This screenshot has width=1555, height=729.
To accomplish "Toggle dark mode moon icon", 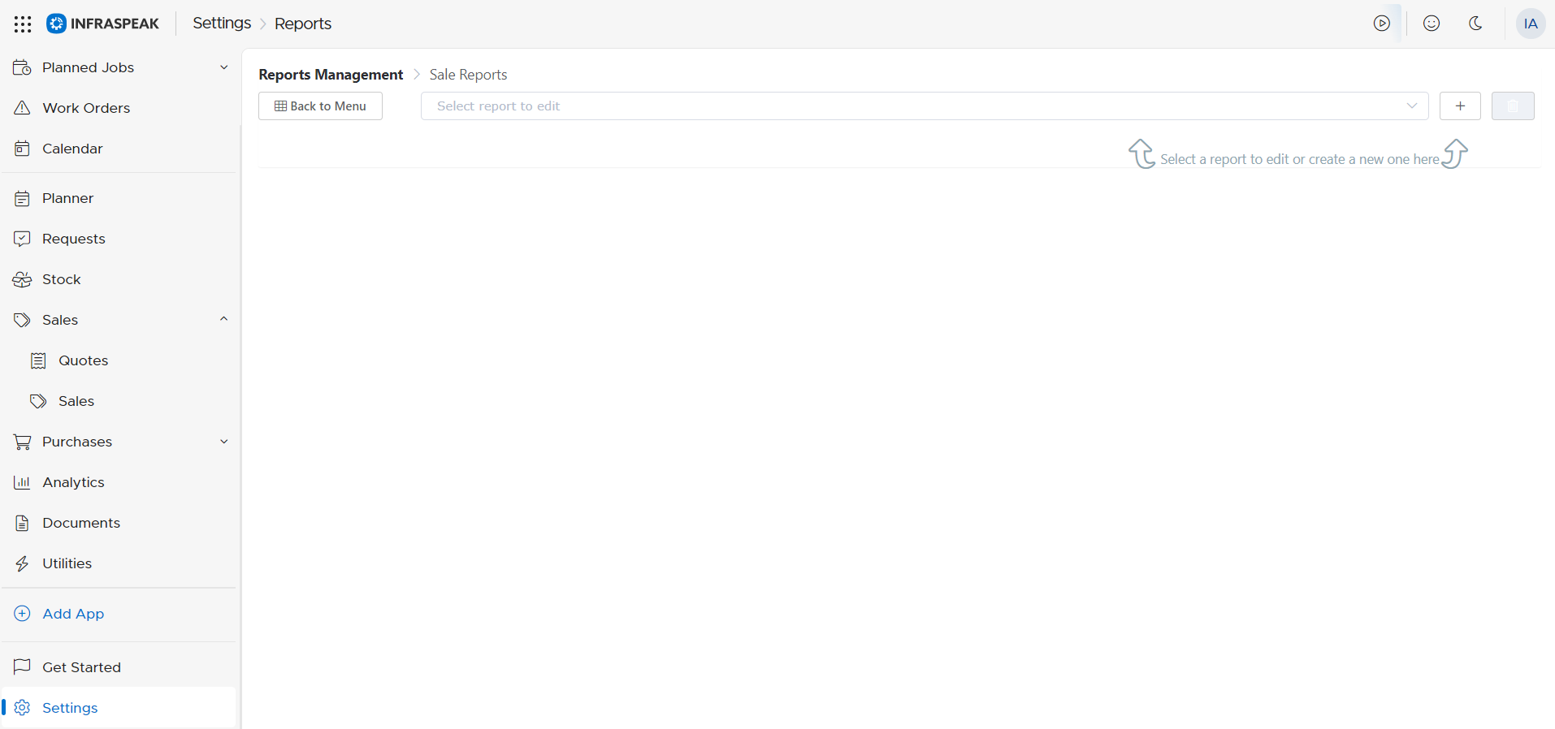I will tap(1476, 24).
